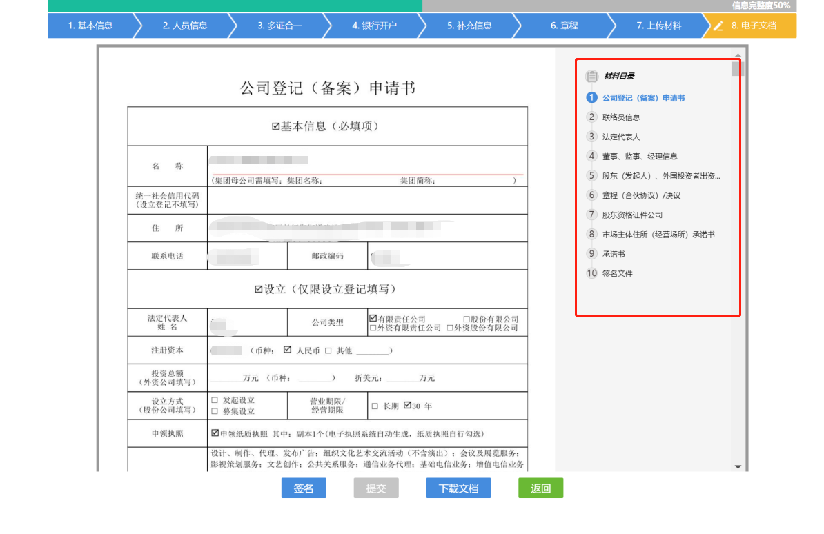Click the 联系电话 label cell
Screen dimensions: 824x534
pyautogui.click(x=167, y=256)
